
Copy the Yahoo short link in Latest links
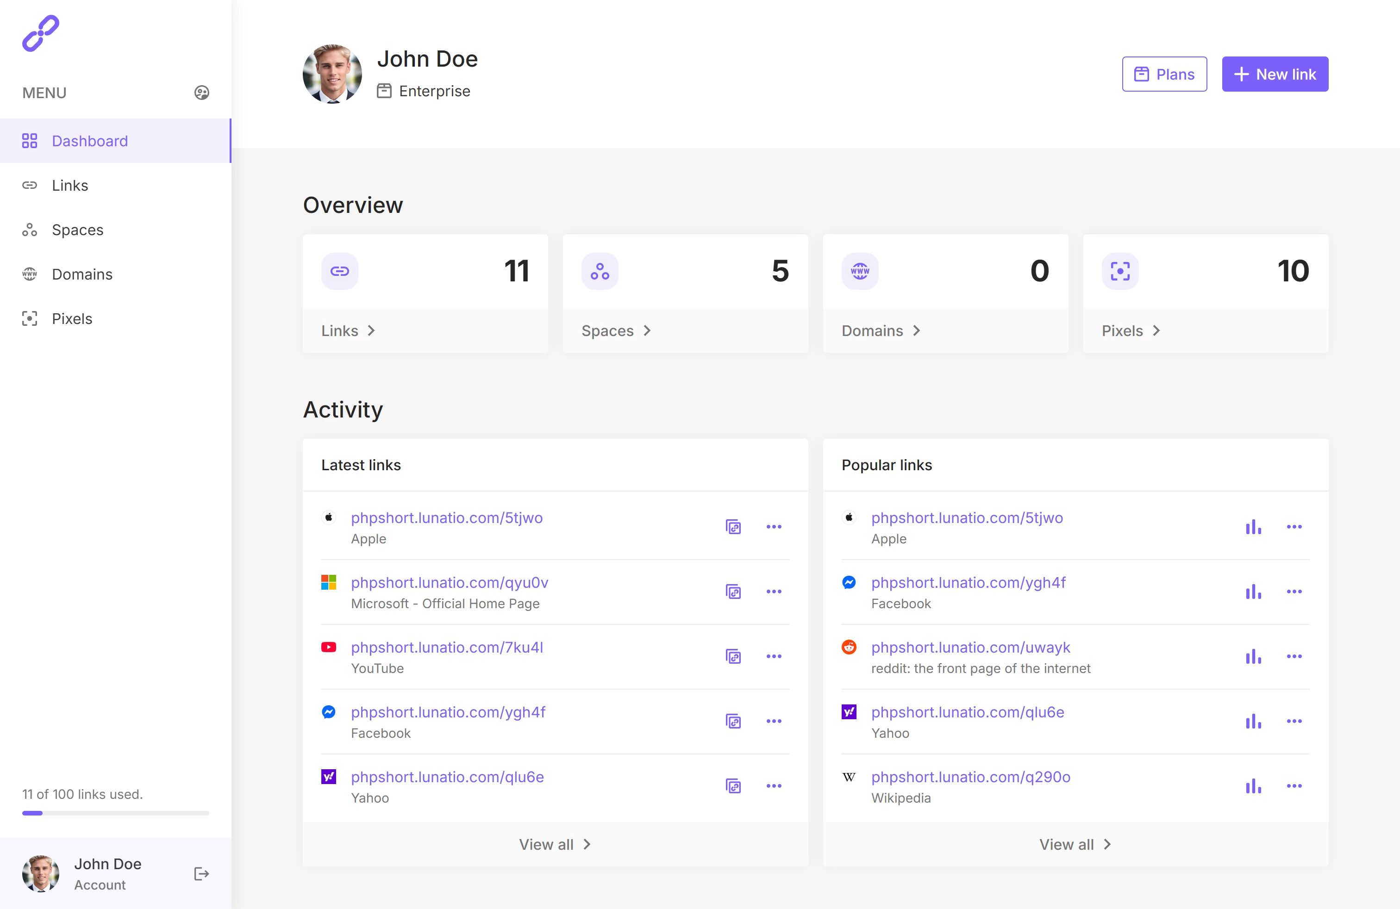coord(733,786)
